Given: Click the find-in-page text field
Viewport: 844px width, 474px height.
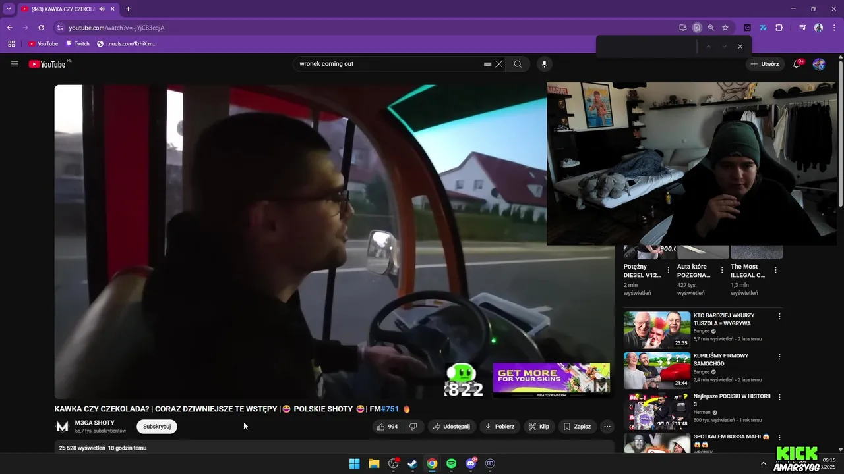Looking at the screenshot, I should (x=648, y=47).
